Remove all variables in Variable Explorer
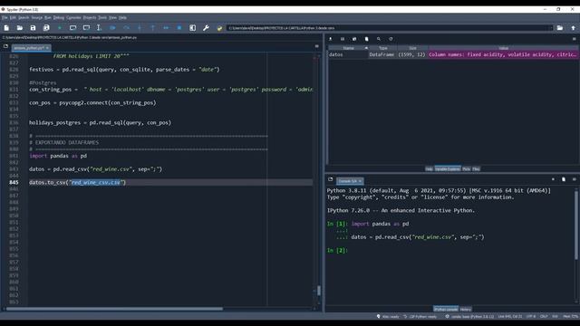Screen dimensions: 580x326 tap(366, 39)
